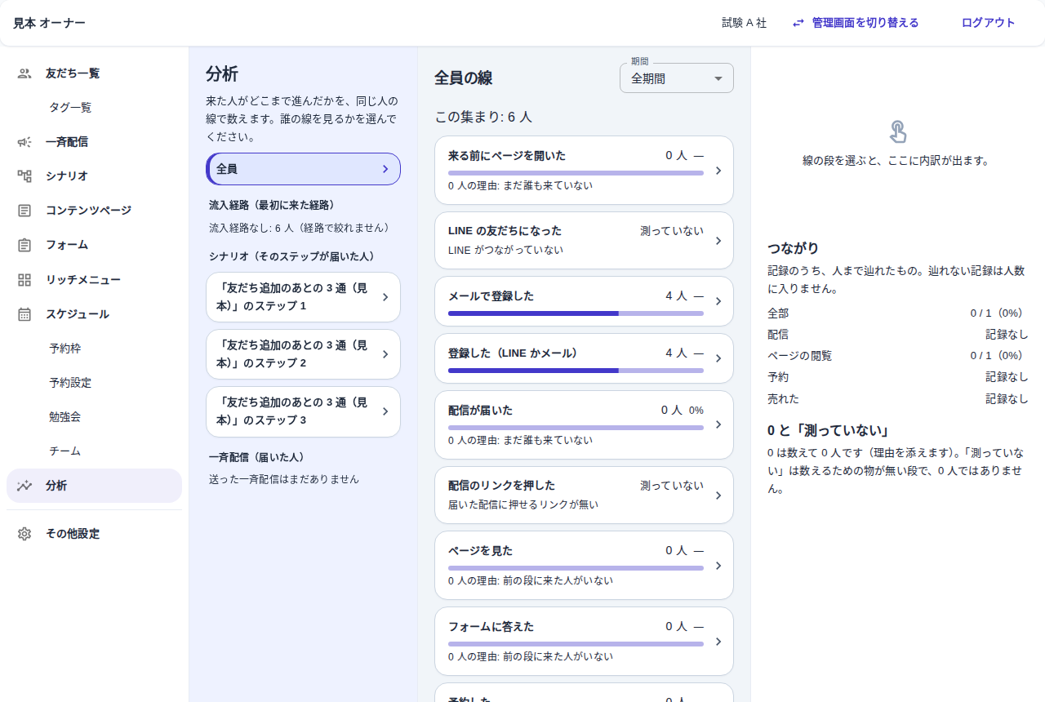
Task: Select scenario ステップ 3 card
Action: coord(303,411)
